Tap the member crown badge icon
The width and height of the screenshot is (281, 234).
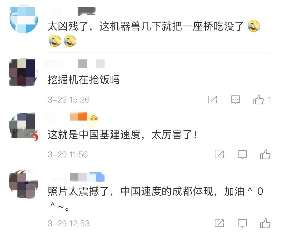(x=93, y=119)
